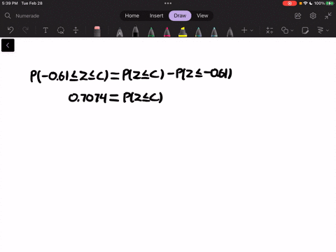Screen dimensions: 336x252
Task: Go back with the chevron button
Action: (8, 45)
